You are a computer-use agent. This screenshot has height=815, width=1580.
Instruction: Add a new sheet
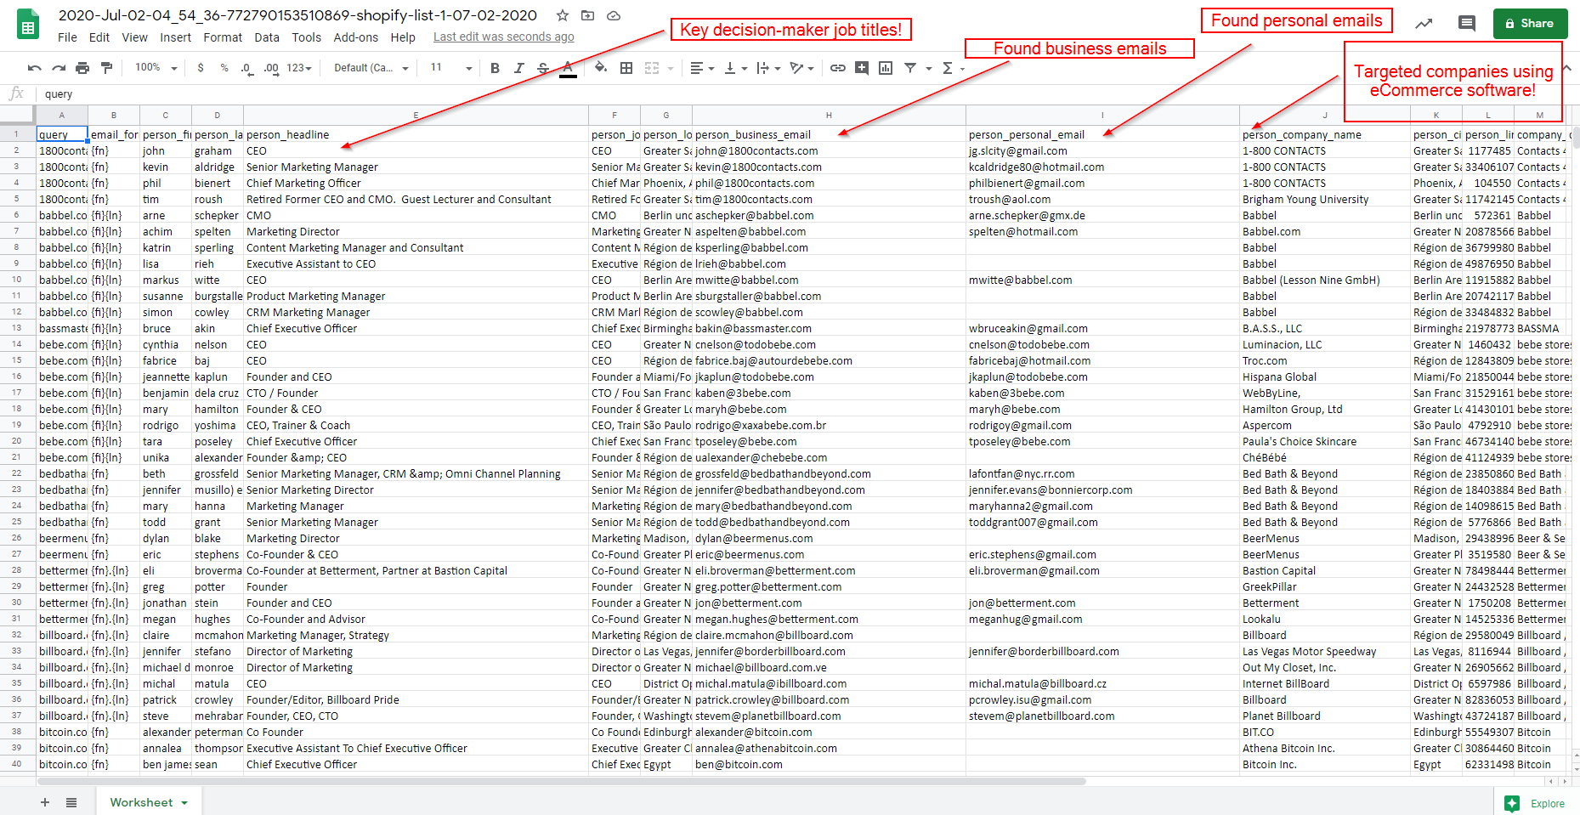click(45, 802)
